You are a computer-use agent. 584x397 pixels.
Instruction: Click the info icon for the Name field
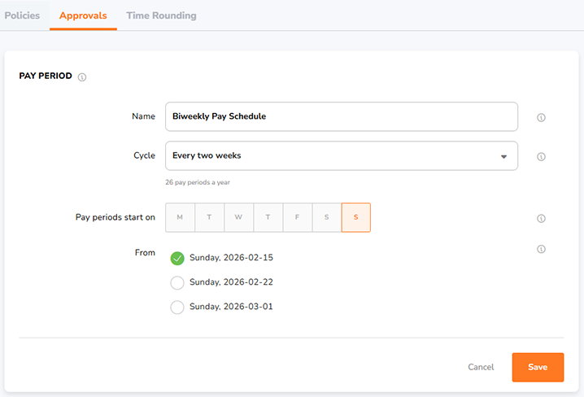pyautogui.click(x=541, y=117)
